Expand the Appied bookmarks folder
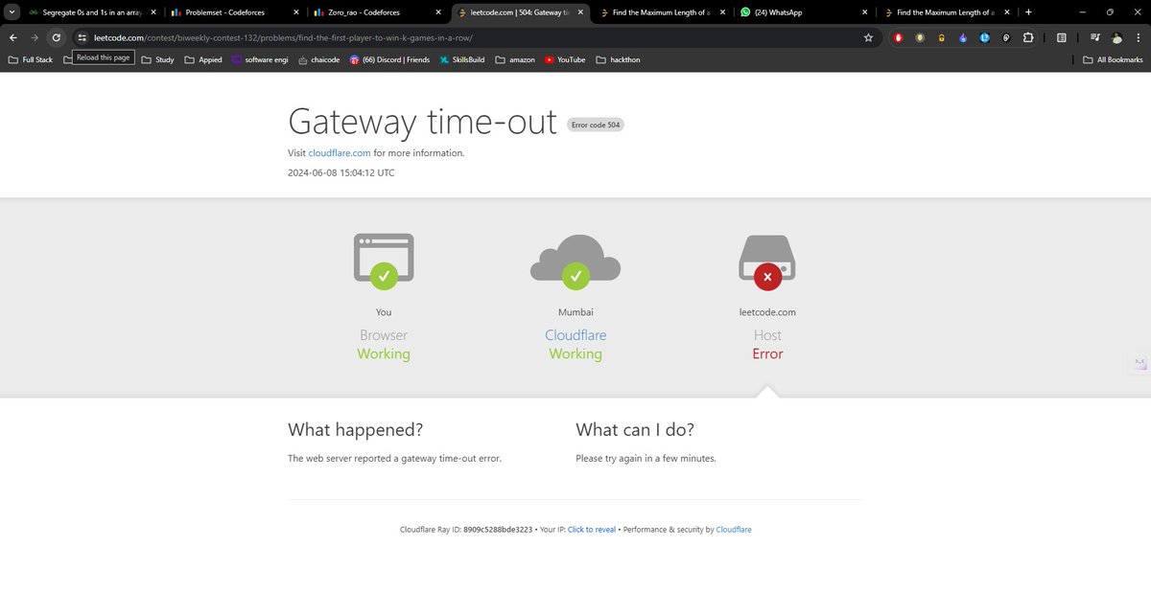1151x616 pixels. [202, 59]
